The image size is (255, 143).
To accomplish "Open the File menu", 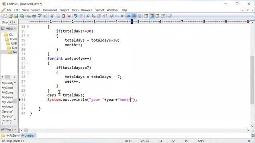I will point(9,10).
